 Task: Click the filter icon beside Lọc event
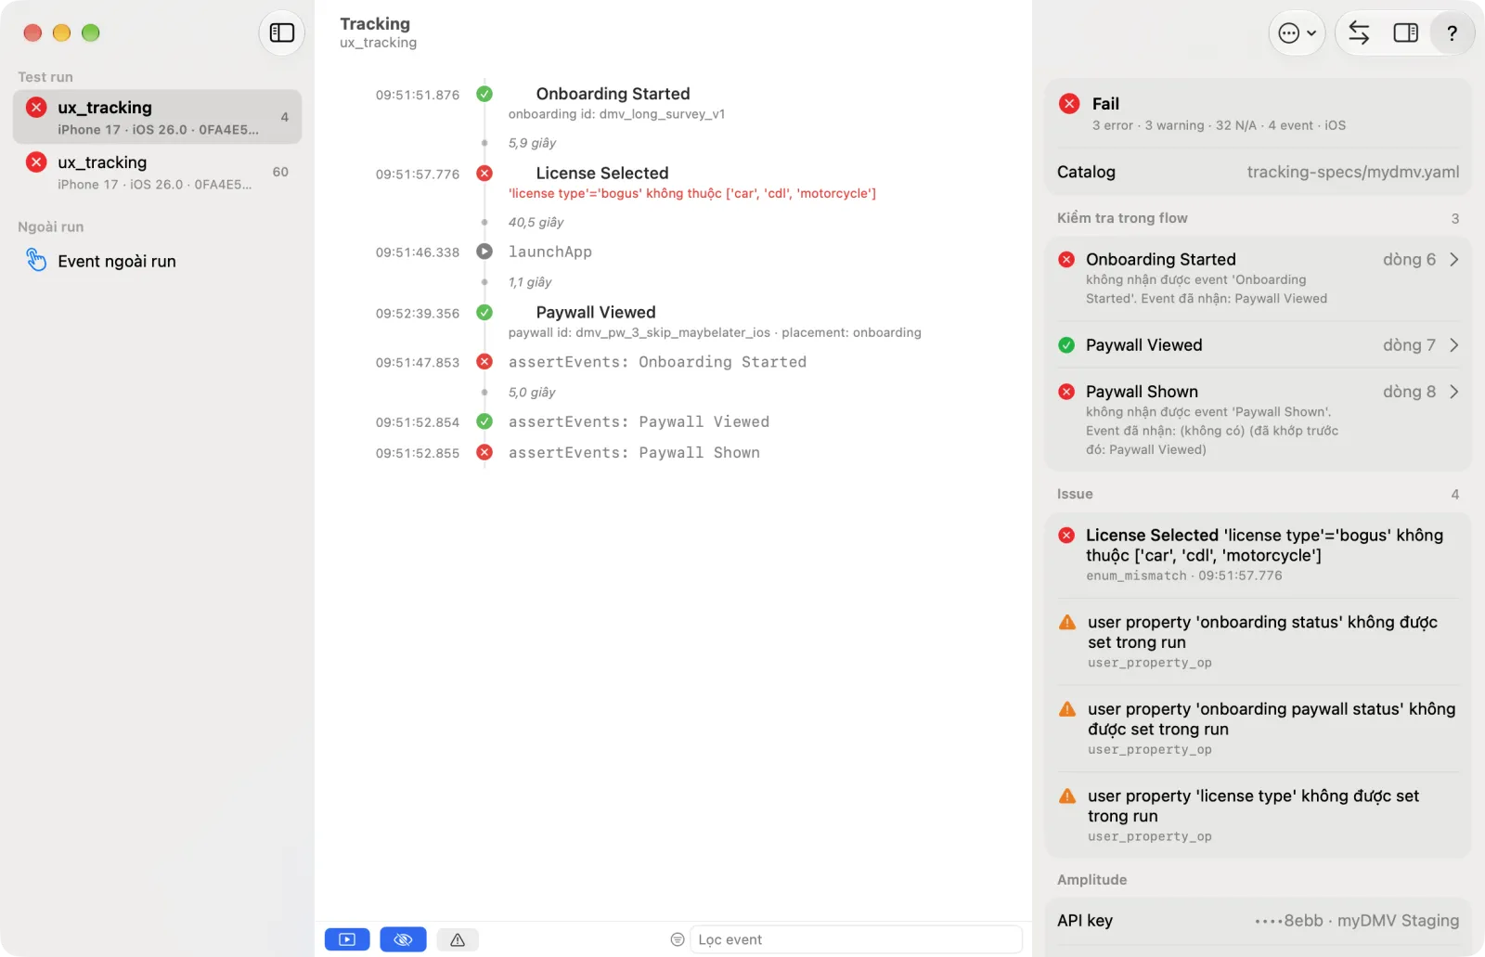(678, 939)
